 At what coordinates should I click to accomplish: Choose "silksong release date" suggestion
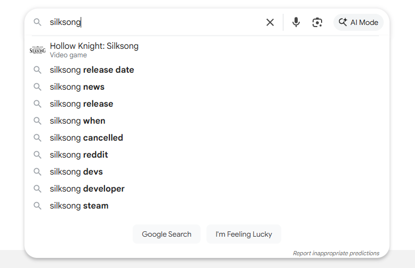tap(92, 70)
